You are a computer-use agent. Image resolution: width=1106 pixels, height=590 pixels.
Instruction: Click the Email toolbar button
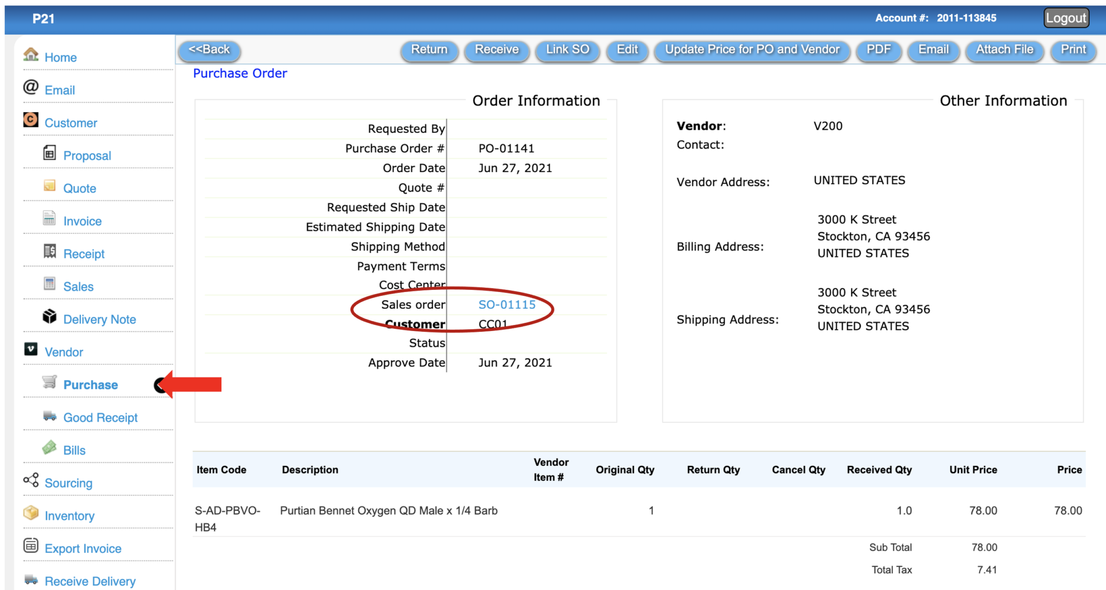click(x=933, y=50)
